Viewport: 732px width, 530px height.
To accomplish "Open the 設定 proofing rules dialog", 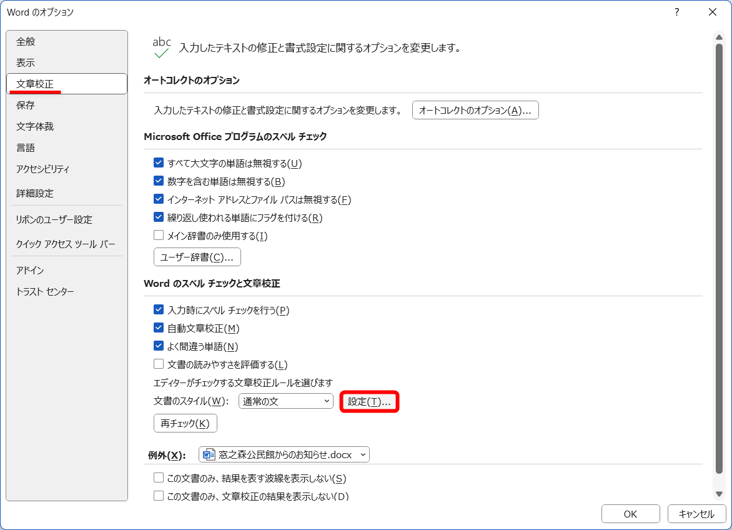I will (369, 401).
